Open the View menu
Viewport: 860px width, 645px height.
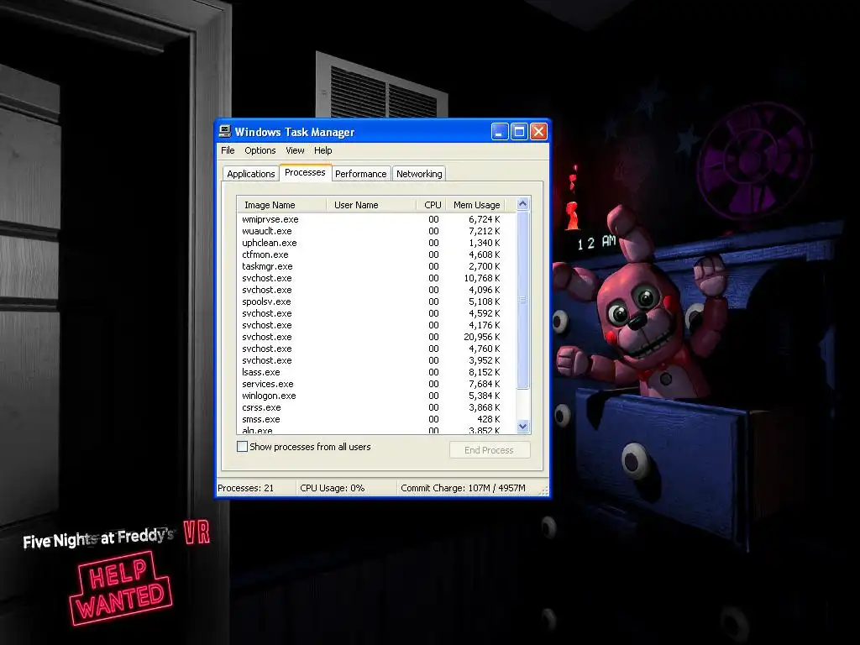coord(295,150)
